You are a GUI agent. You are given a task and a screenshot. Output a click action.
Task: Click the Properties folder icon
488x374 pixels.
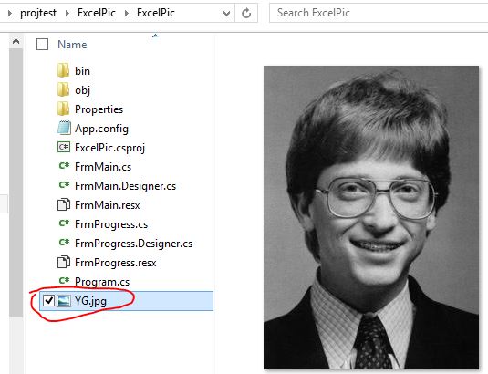(x=64, y=109)
